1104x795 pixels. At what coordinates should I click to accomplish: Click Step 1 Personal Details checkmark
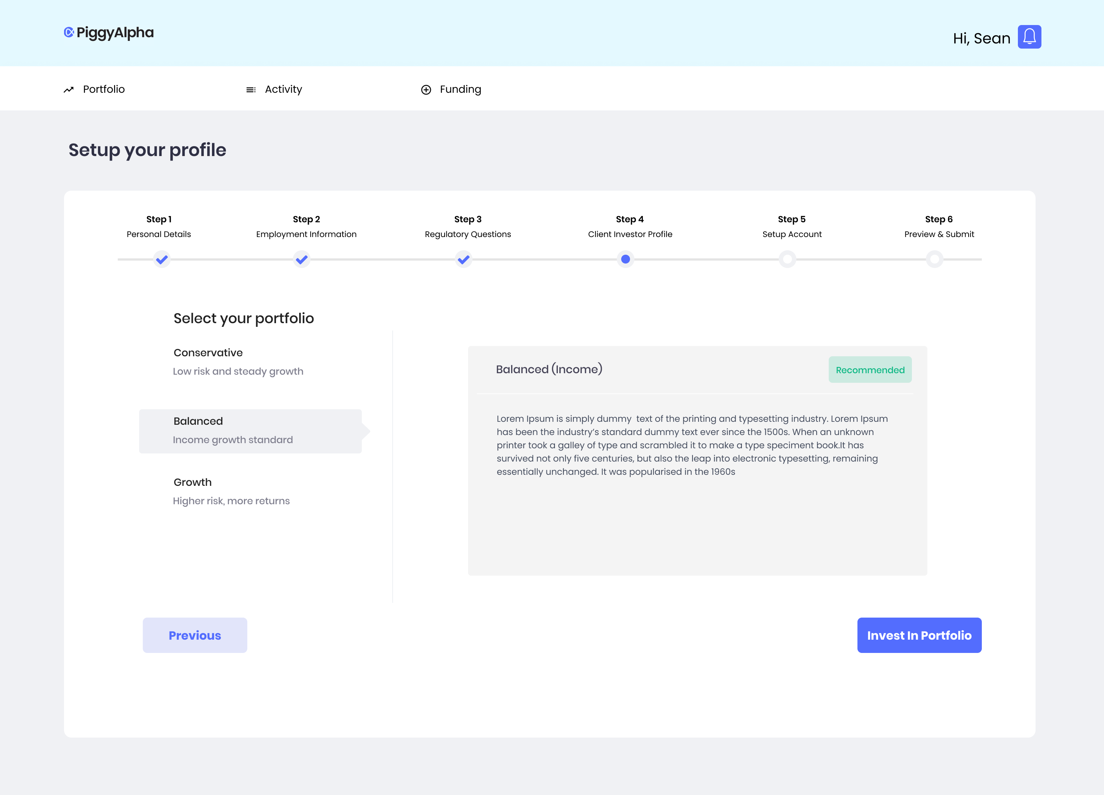click(162, 259)
